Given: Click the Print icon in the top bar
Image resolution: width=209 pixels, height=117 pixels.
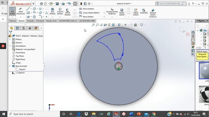Looking at the screenshot, I should (x=63, y=4).
